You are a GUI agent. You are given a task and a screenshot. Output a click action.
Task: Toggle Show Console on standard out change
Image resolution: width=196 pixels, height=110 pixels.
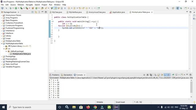tap(165, 75)
